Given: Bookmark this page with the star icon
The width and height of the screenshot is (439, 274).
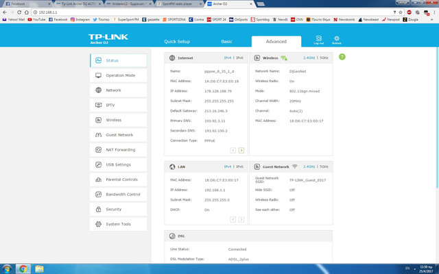Looking at the screenshot, I should (401, 12).
